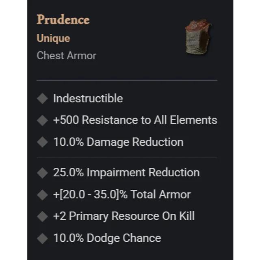Click the diamond icon next to Impairment Reduction
The height and width of the screenshot is (260, 260).
(42, 173)
